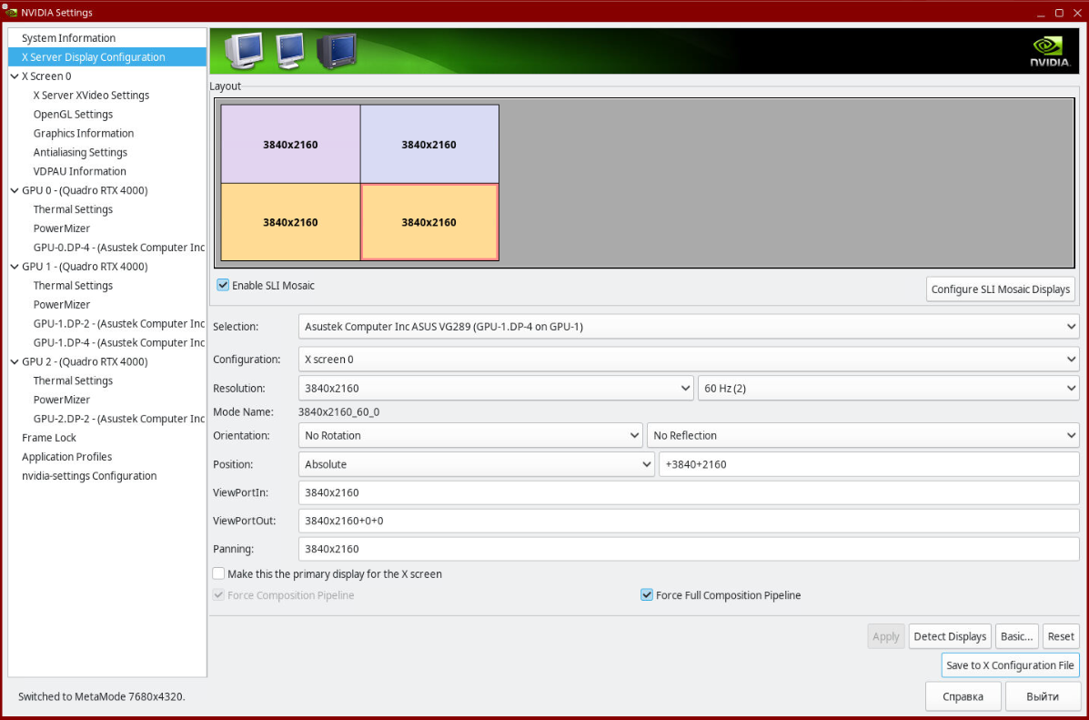Open Antialiasing Settings page
This screenshot has height=720, width=1089.
80,152
